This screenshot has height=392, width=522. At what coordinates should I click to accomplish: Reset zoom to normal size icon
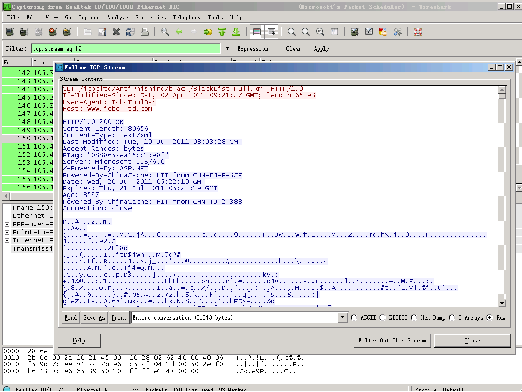click(320, 32)
